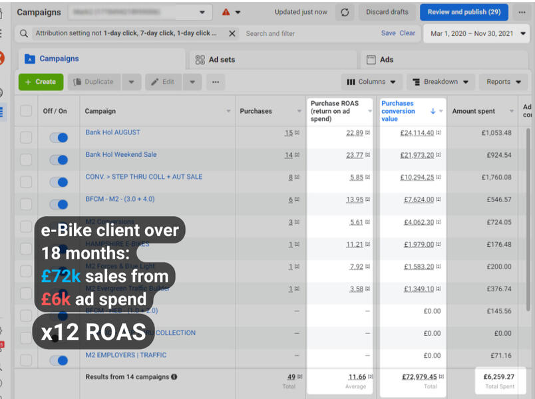Tick the select-all checkbox in table header
This screenshot has height=399, width=535.
(x=26, y=111)
